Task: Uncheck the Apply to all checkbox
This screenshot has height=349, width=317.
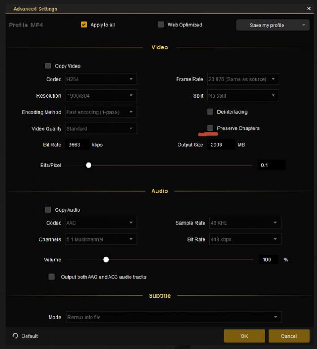Action: click(x=84, y=25)
